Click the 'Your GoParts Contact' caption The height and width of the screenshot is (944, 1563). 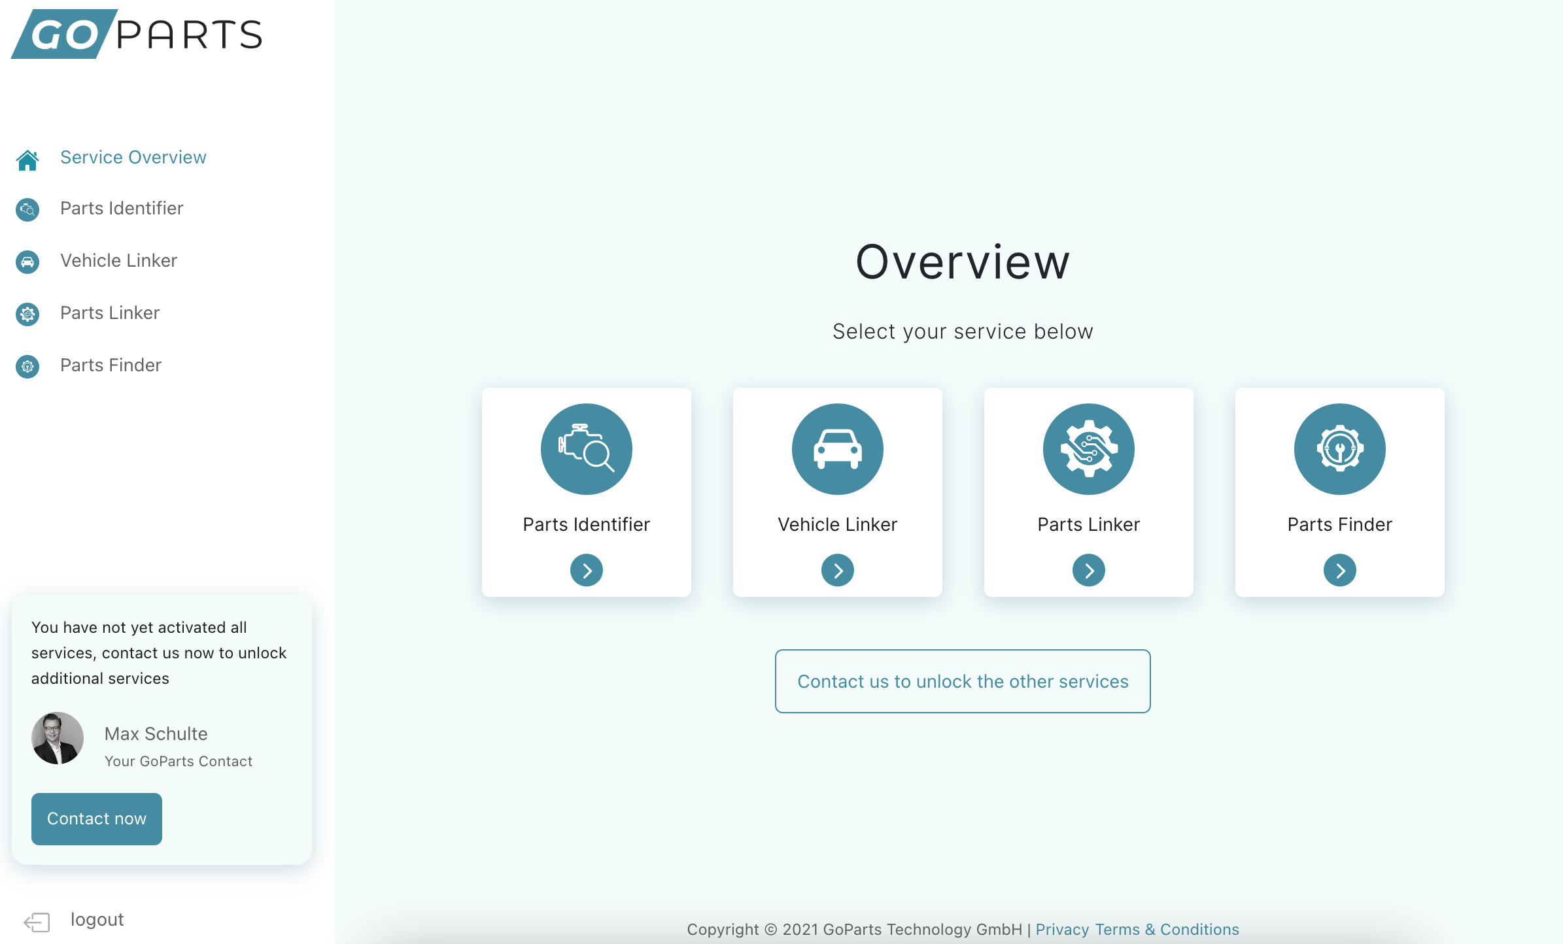[179, 761]
